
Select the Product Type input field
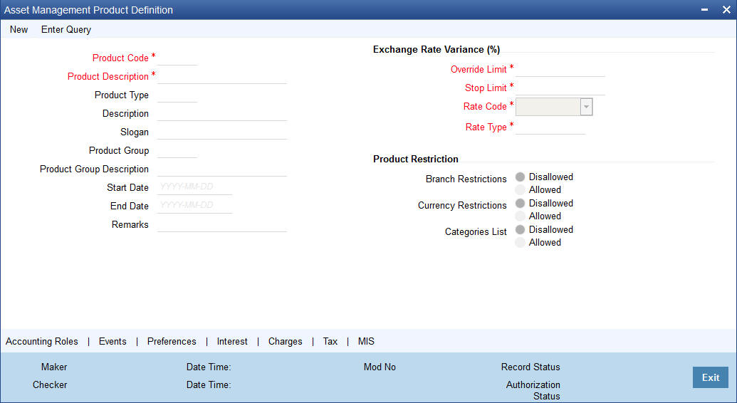tap(177, 95)
